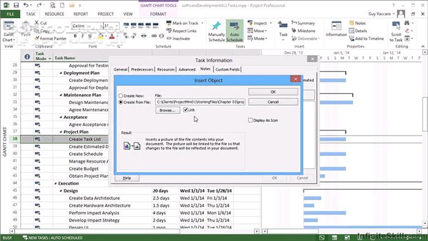Collapse the Execution summary task

[56, 184]
